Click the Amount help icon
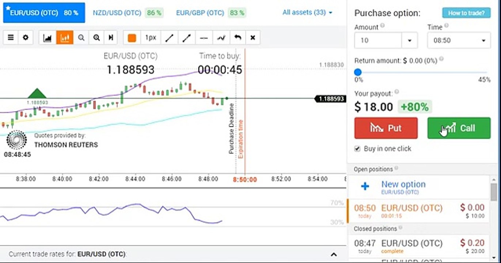This screenshot has height=263, width=501. click(382, 26)
